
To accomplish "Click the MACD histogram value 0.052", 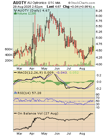I will coord(74,73).
